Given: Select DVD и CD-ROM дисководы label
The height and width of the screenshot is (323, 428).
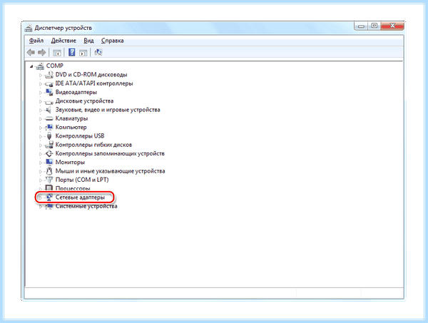Looking at the screenshot, I should pyautogui.click(x=91, y=74).
